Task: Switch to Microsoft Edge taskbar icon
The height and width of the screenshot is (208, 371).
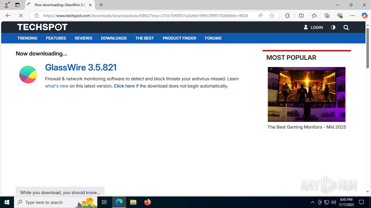Action: pos(119,202)
